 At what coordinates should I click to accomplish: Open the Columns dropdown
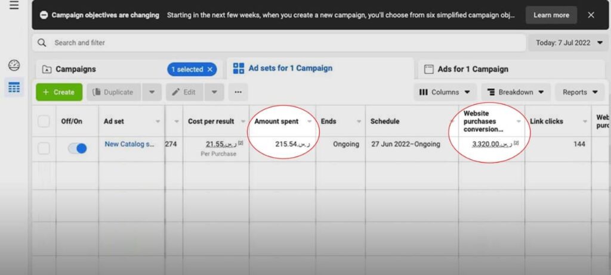coord(445,92)
